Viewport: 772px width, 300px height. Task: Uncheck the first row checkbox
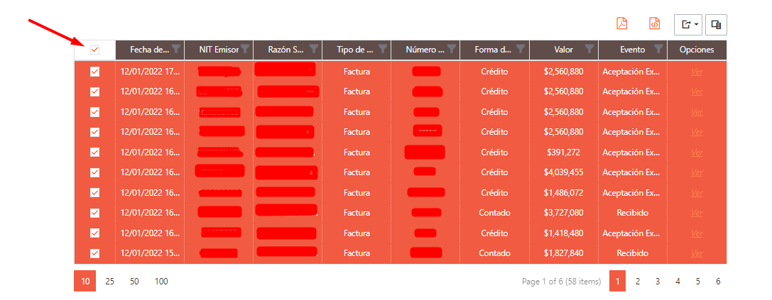point(95,72)
